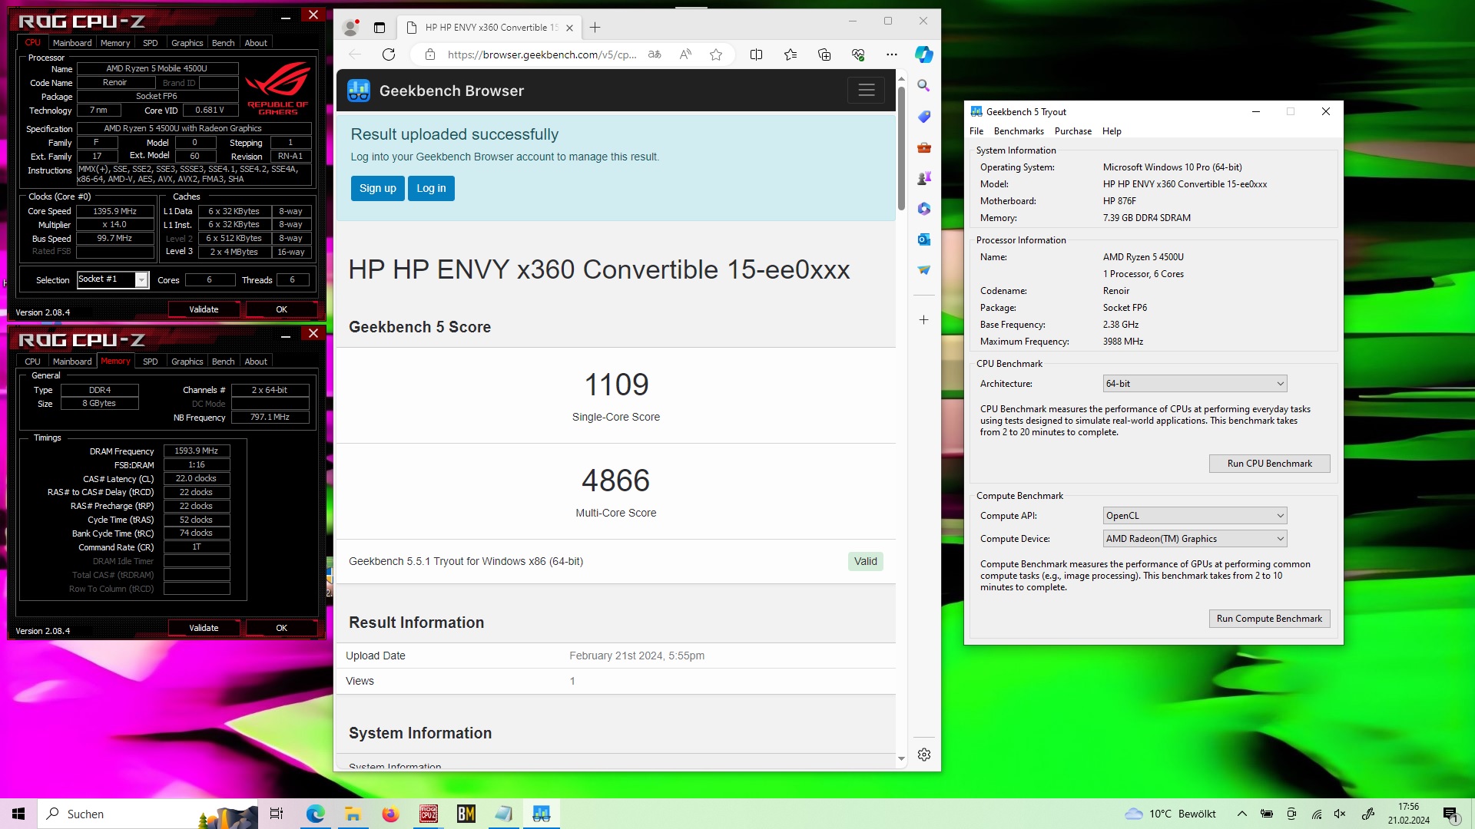The image size is (1475, 829).
Task: Switch to Mainboard tab in CPU-Z processor window
Action: [72, 43]
